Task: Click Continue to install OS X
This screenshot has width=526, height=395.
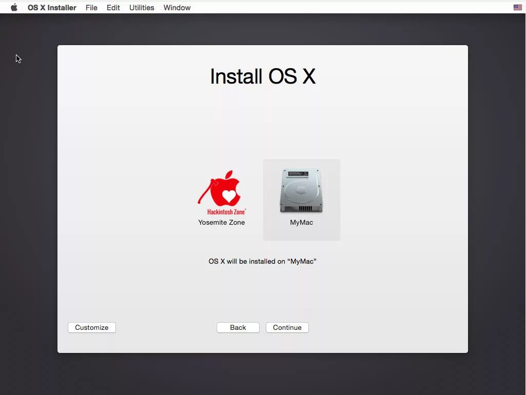Action: [x=287, y=327]
